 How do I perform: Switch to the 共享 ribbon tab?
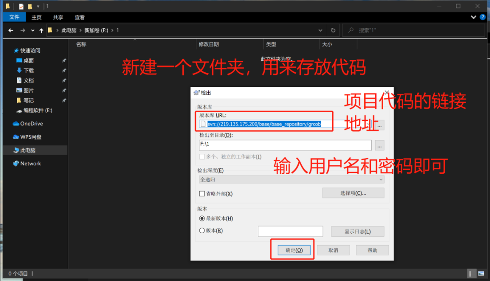[x=58, y=17]
